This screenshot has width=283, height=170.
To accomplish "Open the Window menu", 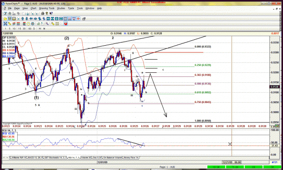I will coord(90,8).
